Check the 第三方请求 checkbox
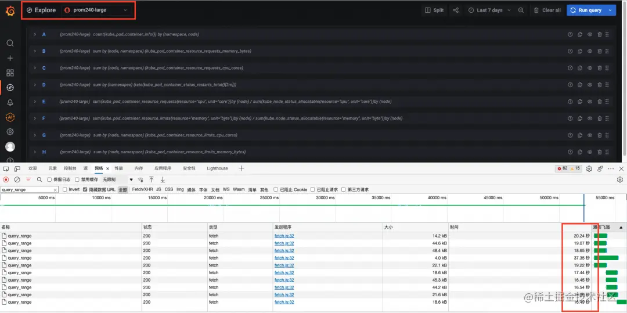627x313 pixels. pos(344,189)
